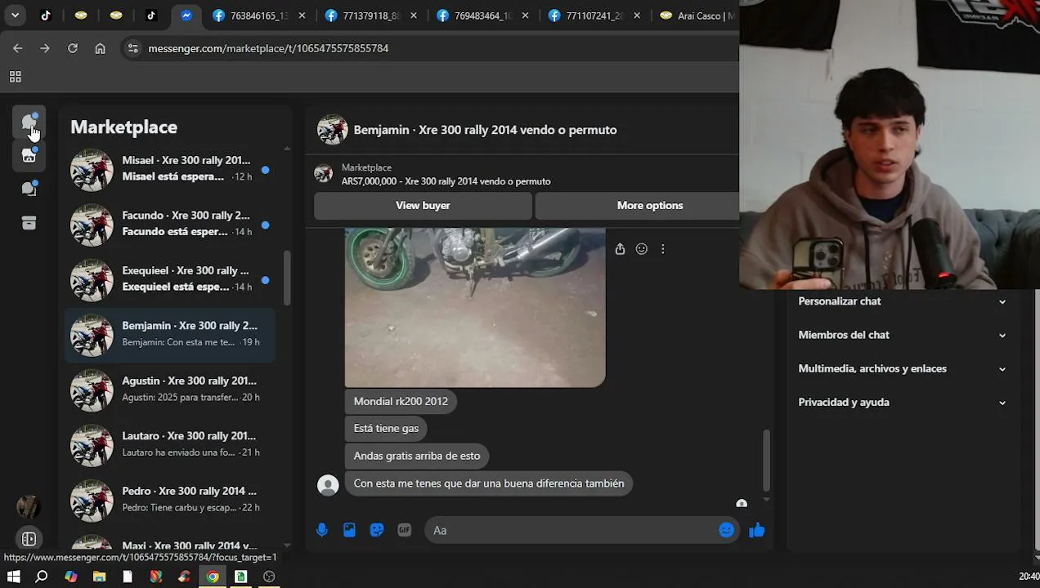Send a thumbs-up like

point(756,530)
